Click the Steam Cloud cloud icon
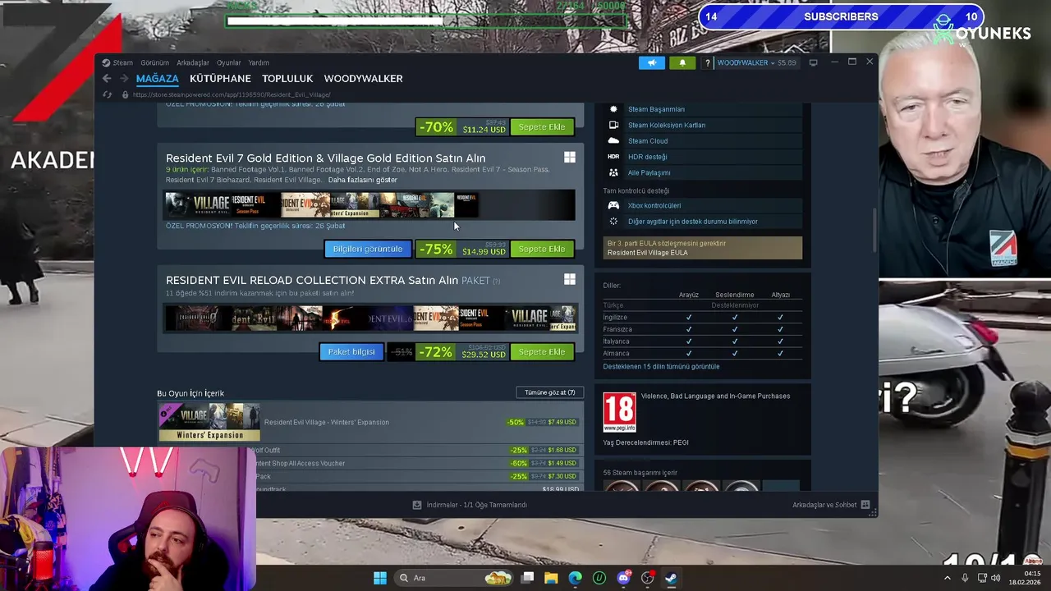1051x591 pixels. pyautogui.click(x=613, y=141)
